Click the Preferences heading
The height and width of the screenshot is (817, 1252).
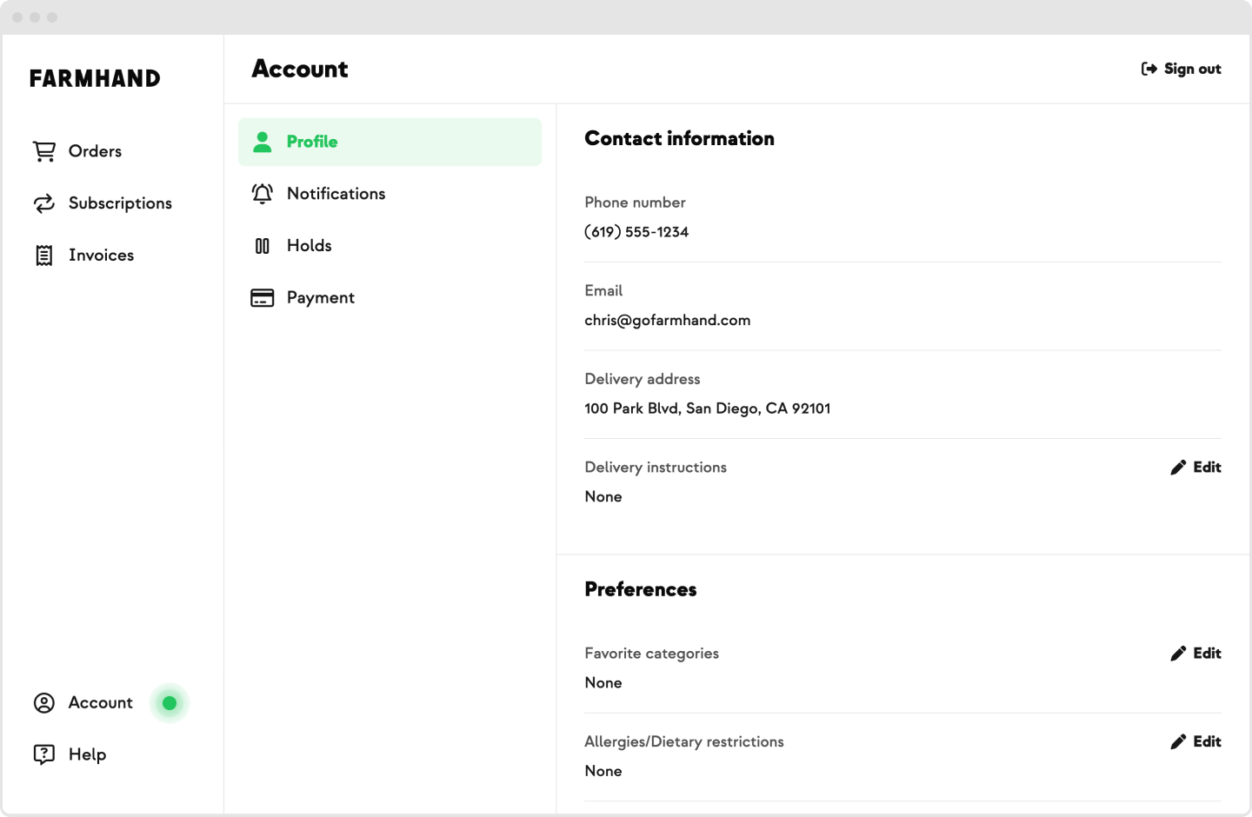click(x=641, y=590)
